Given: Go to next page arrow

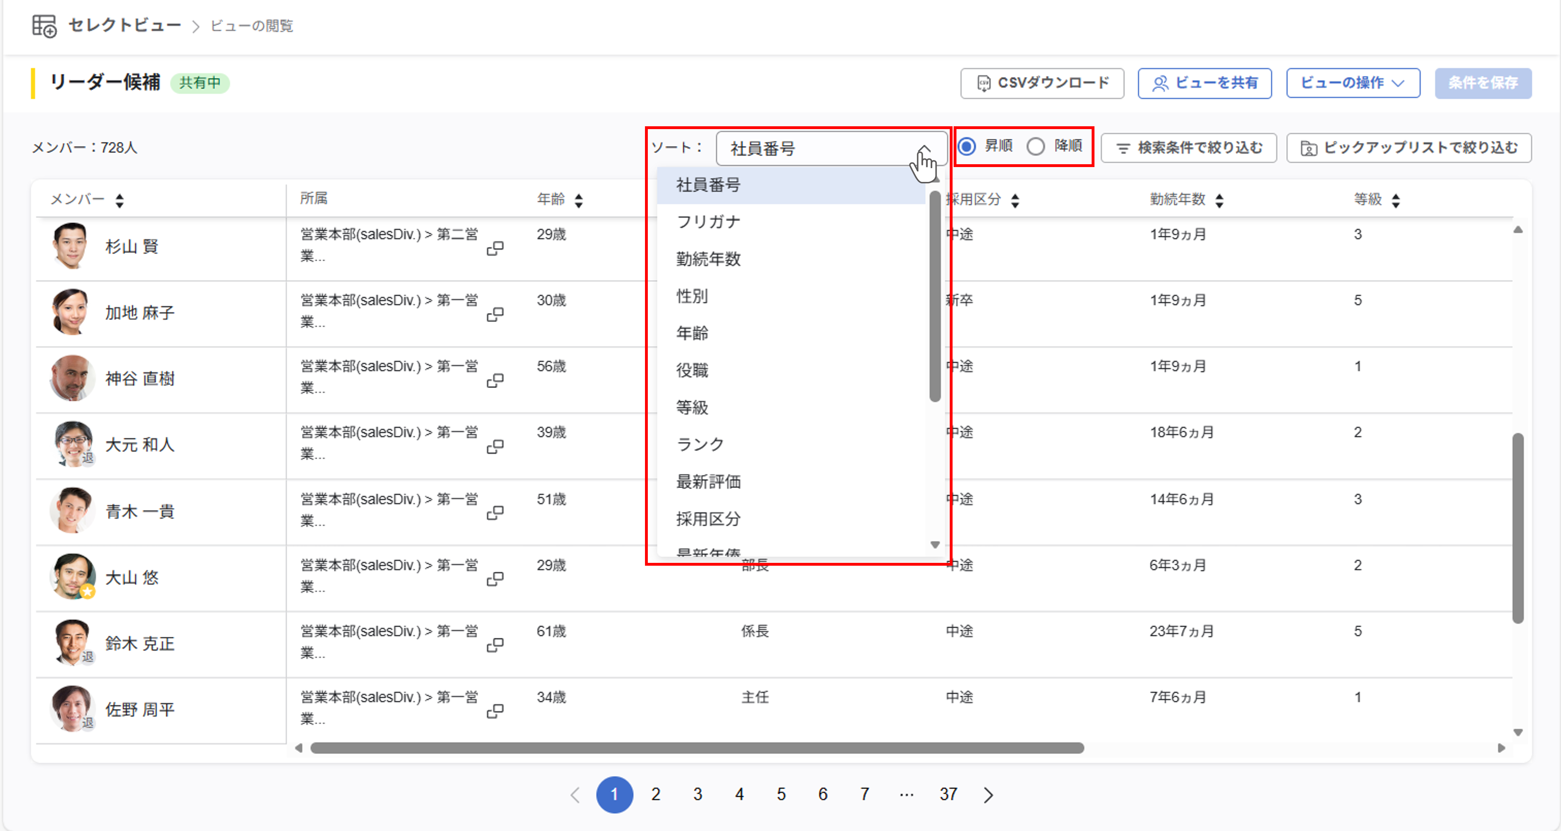Looking at the screenshot, I should click(x=988, y=795).
